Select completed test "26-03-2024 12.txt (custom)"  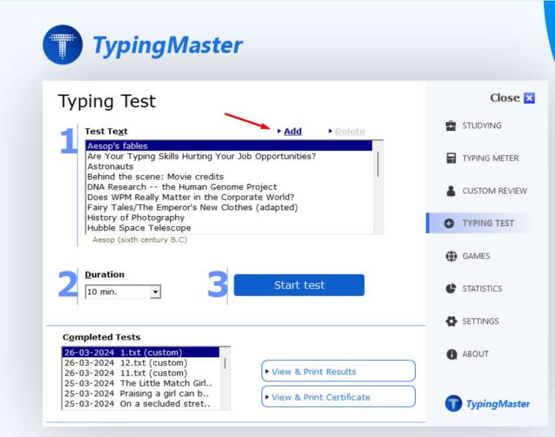pos(141,362)
